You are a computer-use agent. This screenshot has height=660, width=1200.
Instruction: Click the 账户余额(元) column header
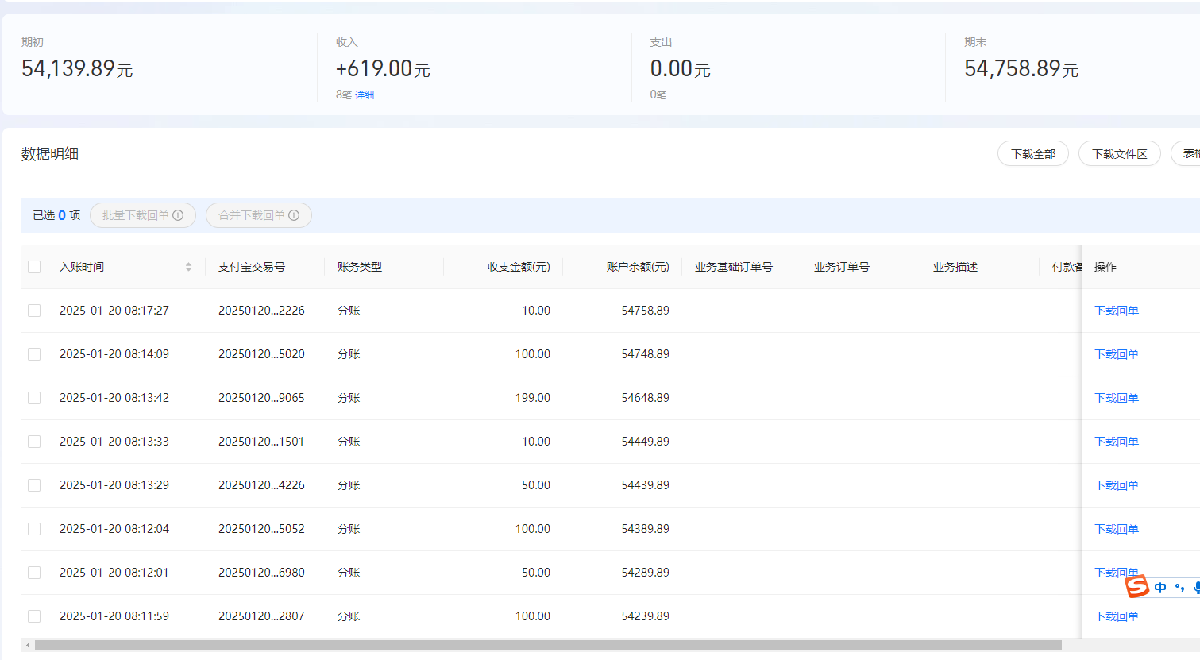point(638,267)
